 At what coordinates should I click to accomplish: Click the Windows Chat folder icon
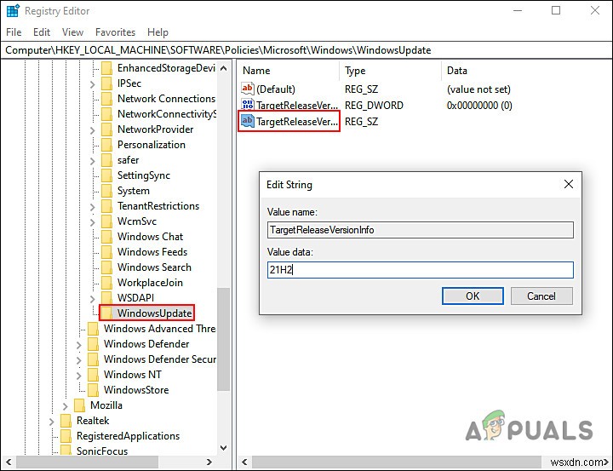[x=106, y=237]
